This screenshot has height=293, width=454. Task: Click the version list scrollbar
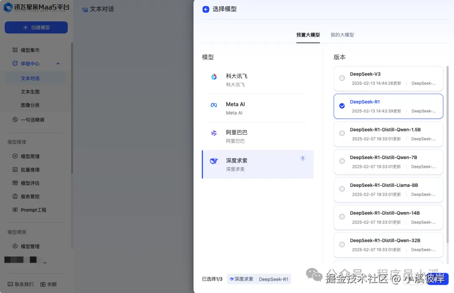(448, 154)
